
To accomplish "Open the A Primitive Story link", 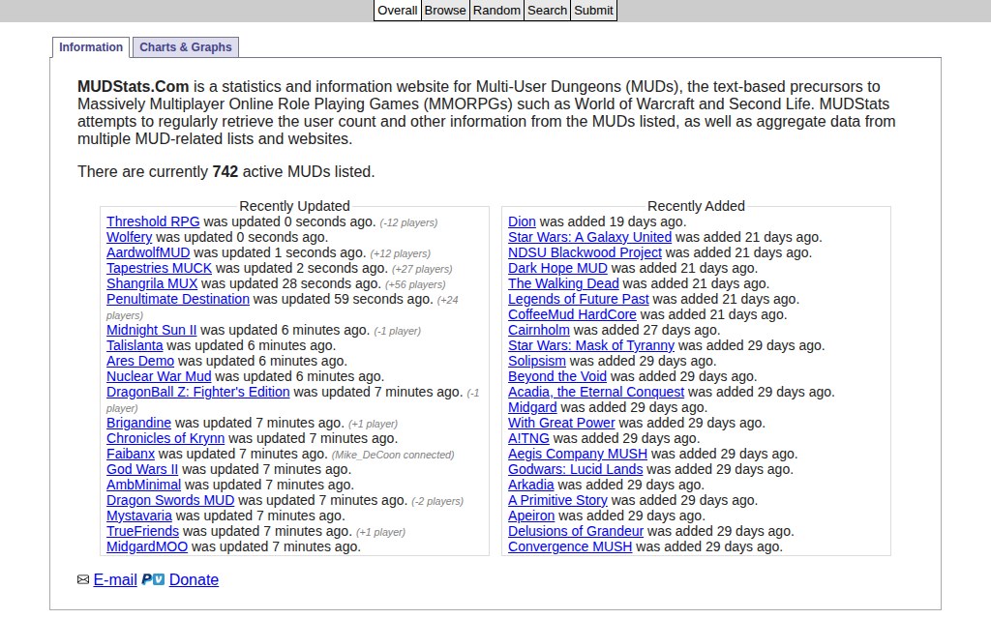I will click(557, 500).
